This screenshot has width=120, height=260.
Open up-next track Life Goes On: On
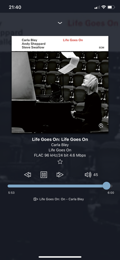(62, 199)
